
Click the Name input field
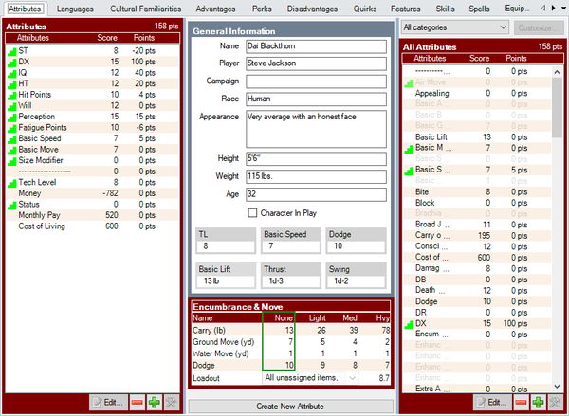[x=316, y=46]
